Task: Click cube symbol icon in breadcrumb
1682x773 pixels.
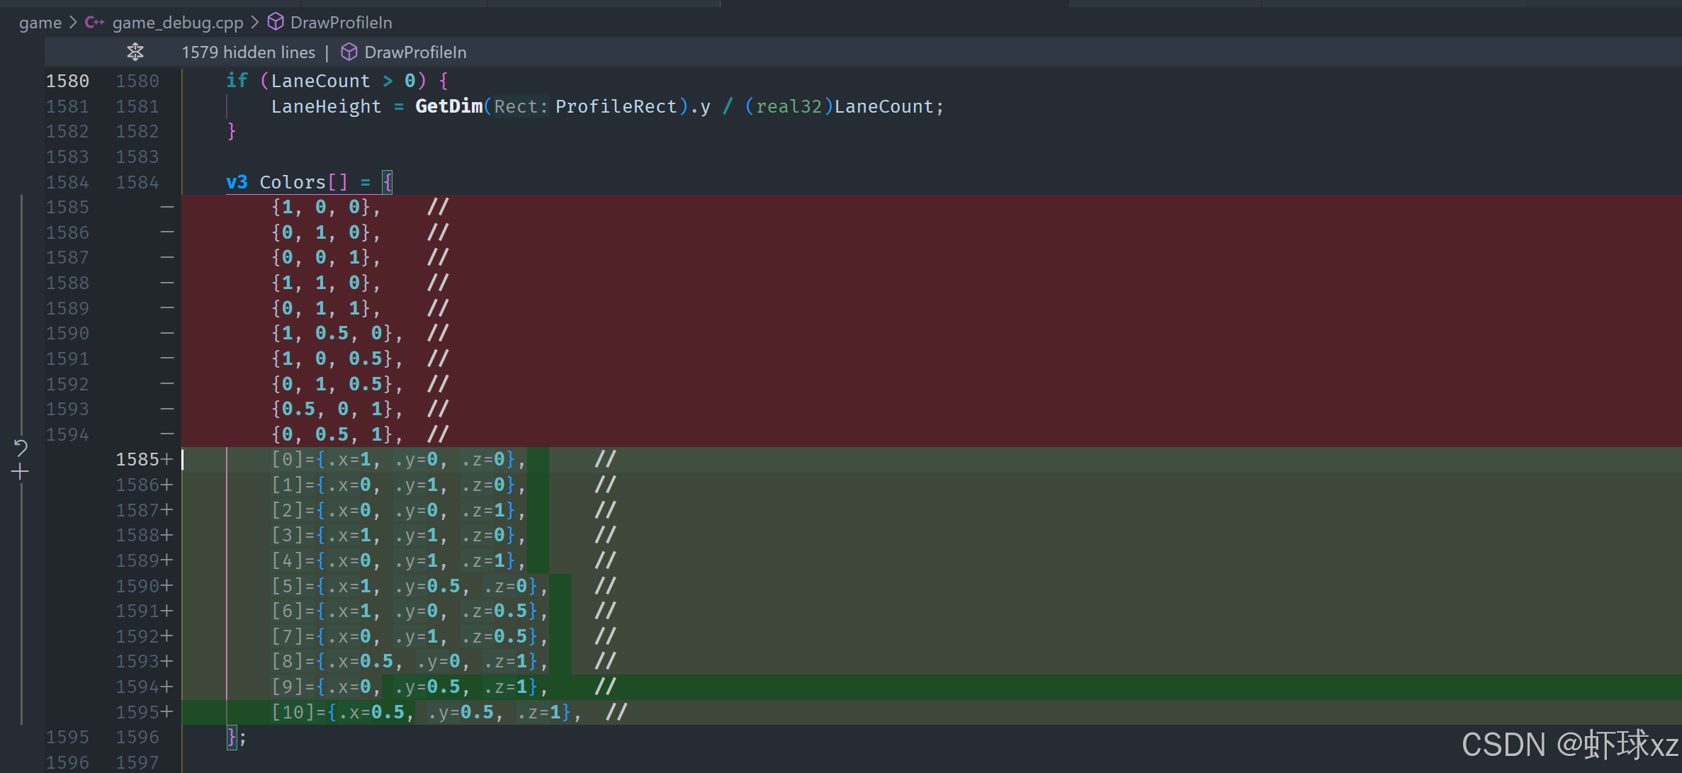Action: coord(276,23)
